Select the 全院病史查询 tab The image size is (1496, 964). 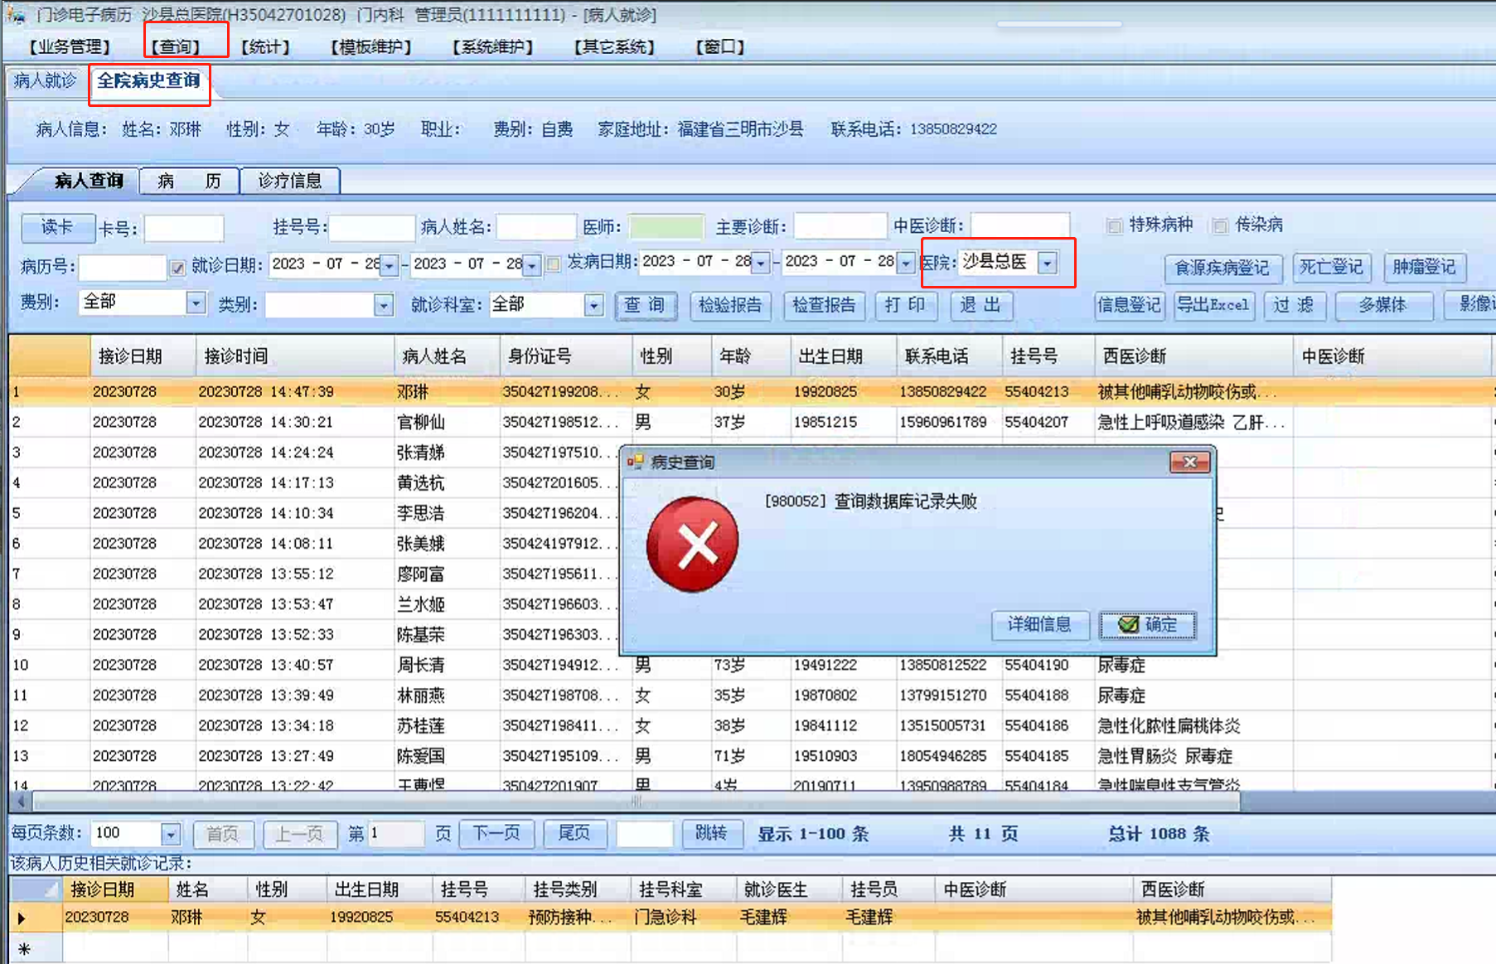click(149, 81)
